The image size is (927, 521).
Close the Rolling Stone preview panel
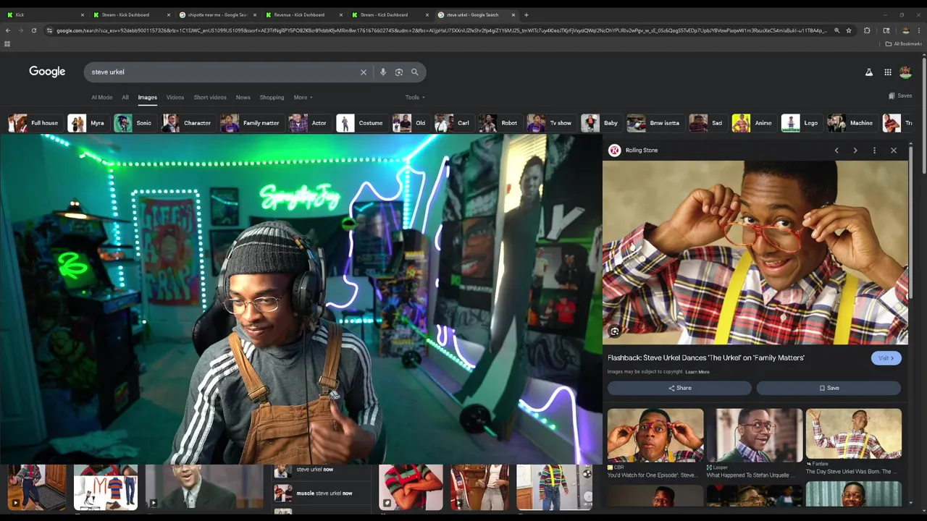coord(894,151)
